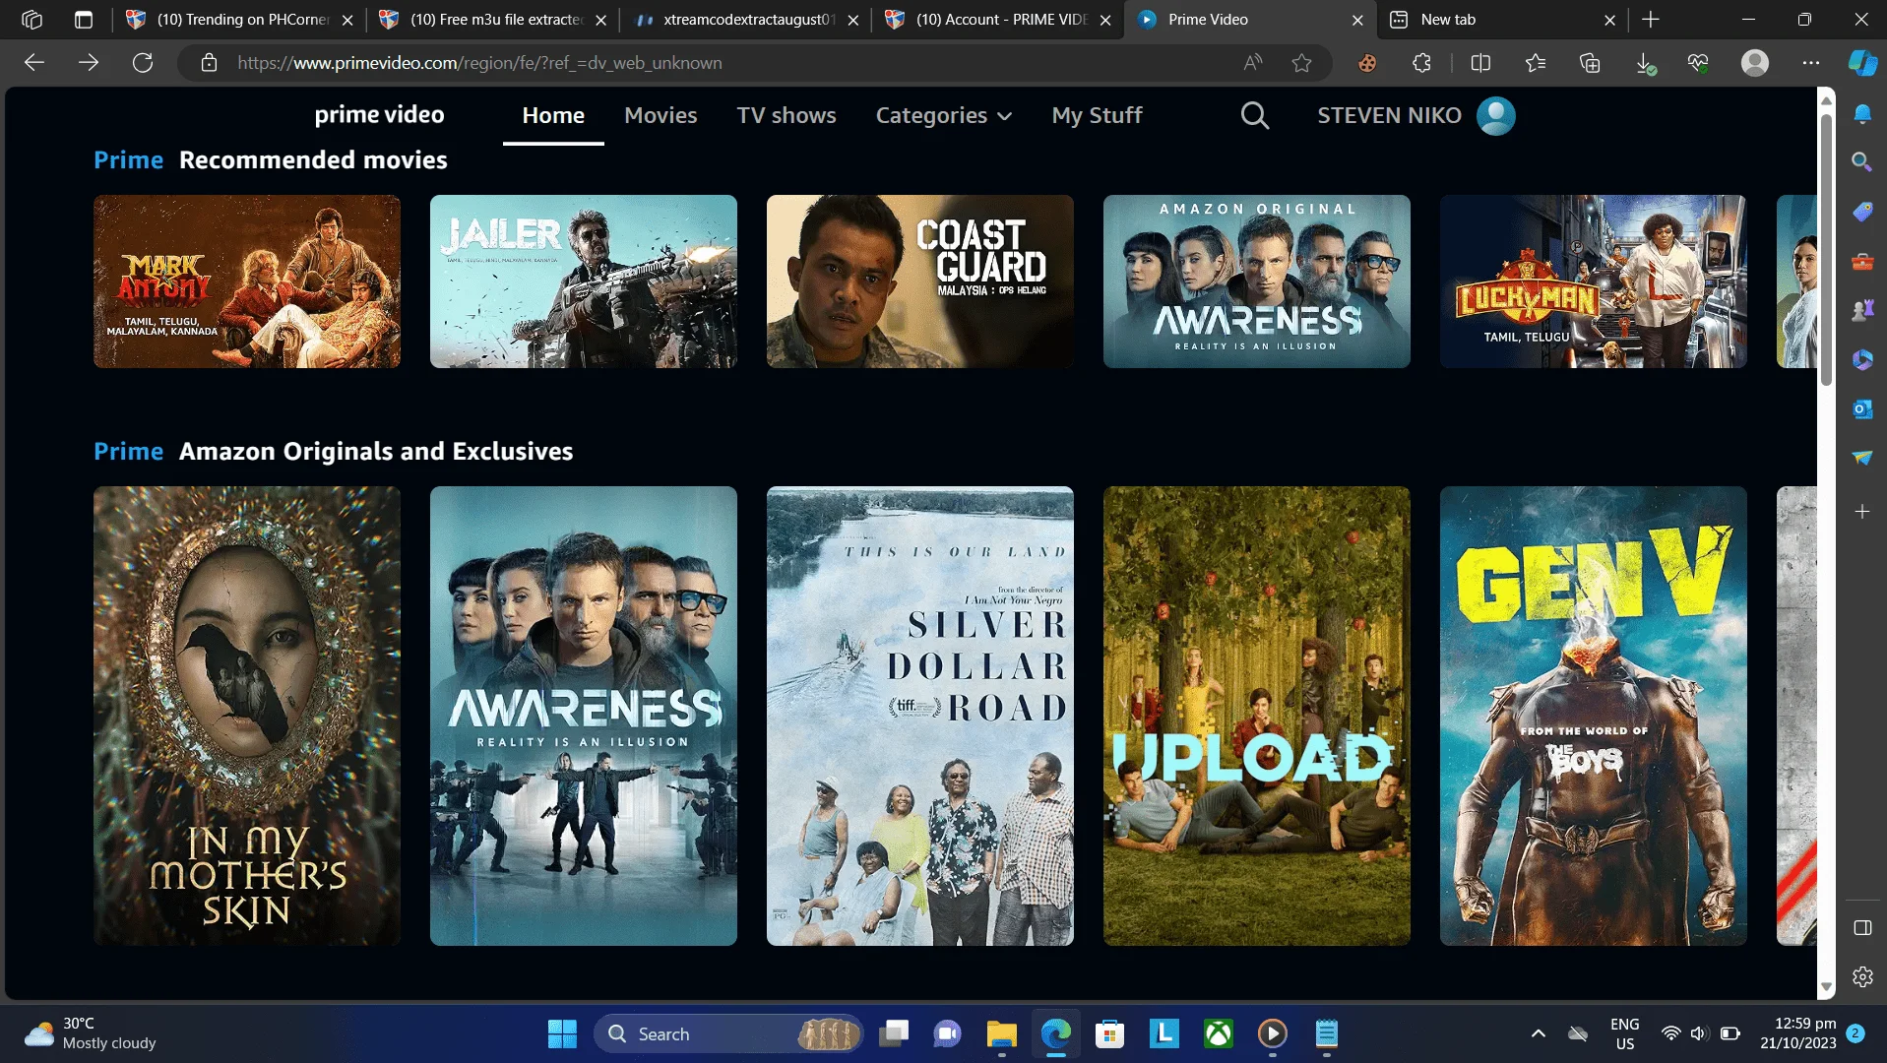This screenshot has width=1887, height=1063.
Task: Open the Movies tab
Action: 660,115
